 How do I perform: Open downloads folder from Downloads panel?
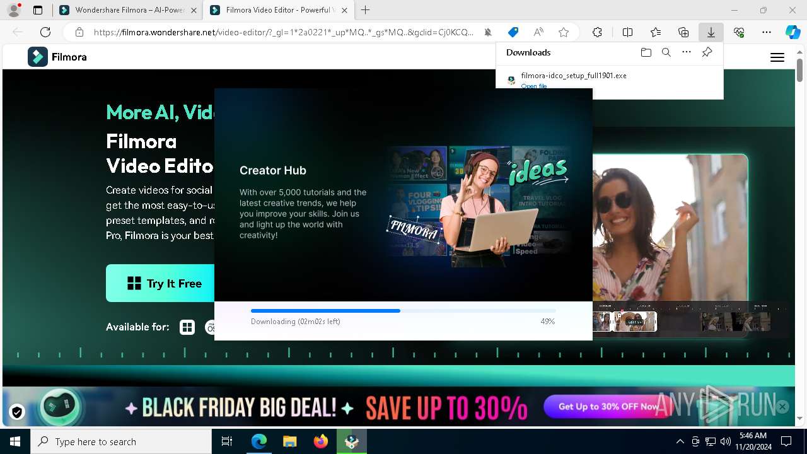646,52
